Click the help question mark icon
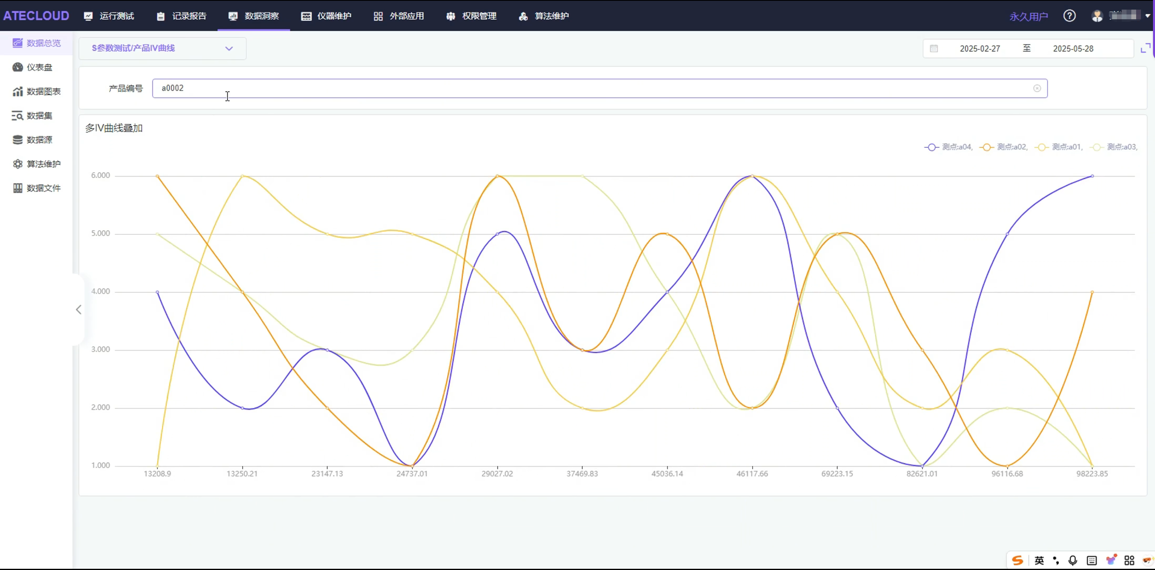The width and height of the screenshot is (1155, 570). pyautogui.click(x=1070, y=16)
